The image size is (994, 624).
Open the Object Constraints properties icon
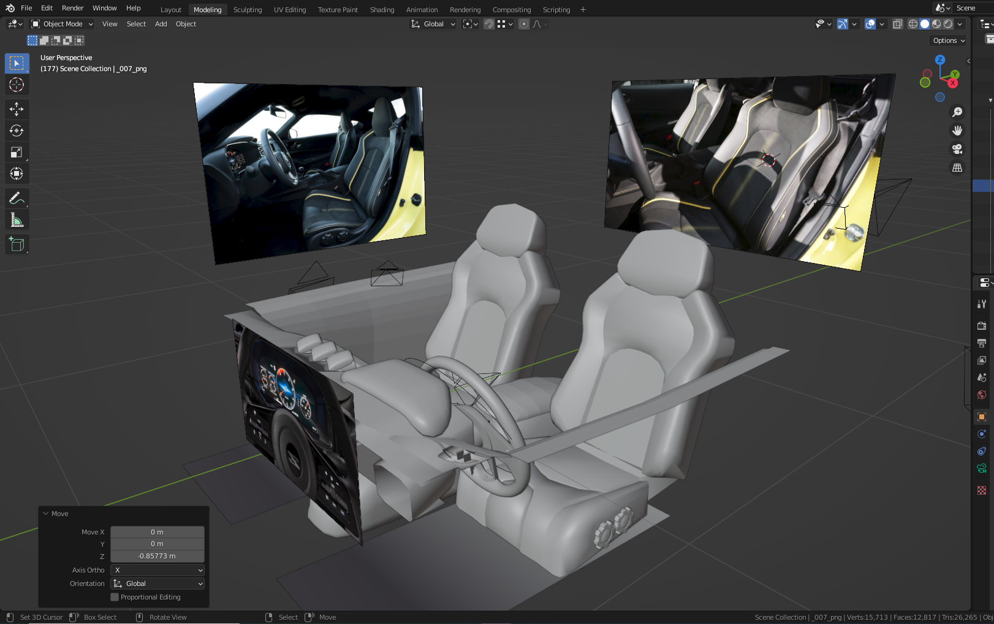(982, 451)
